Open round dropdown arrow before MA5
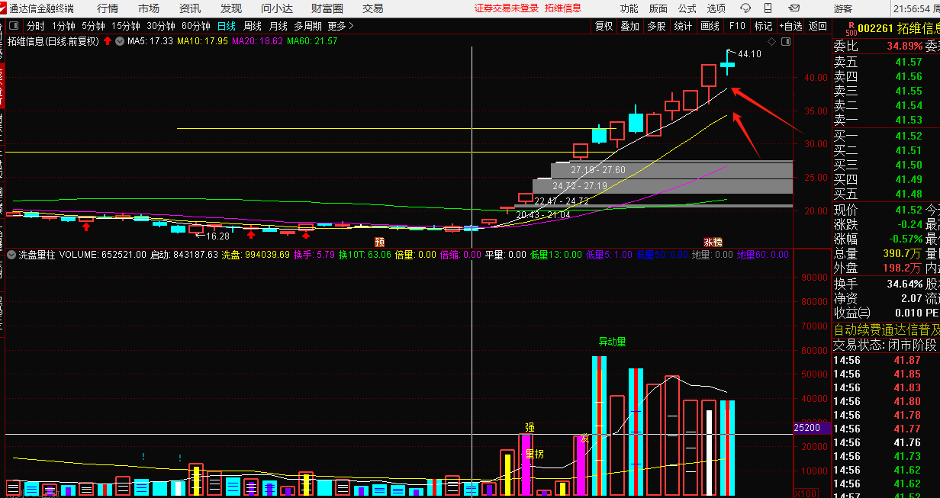The height and width of the screenshot is (498, 940). tap(121, 41)
